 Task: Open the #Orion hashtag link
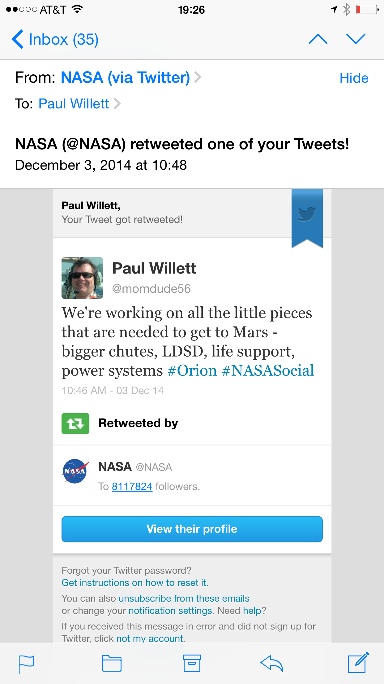click(x=192, y=370)
